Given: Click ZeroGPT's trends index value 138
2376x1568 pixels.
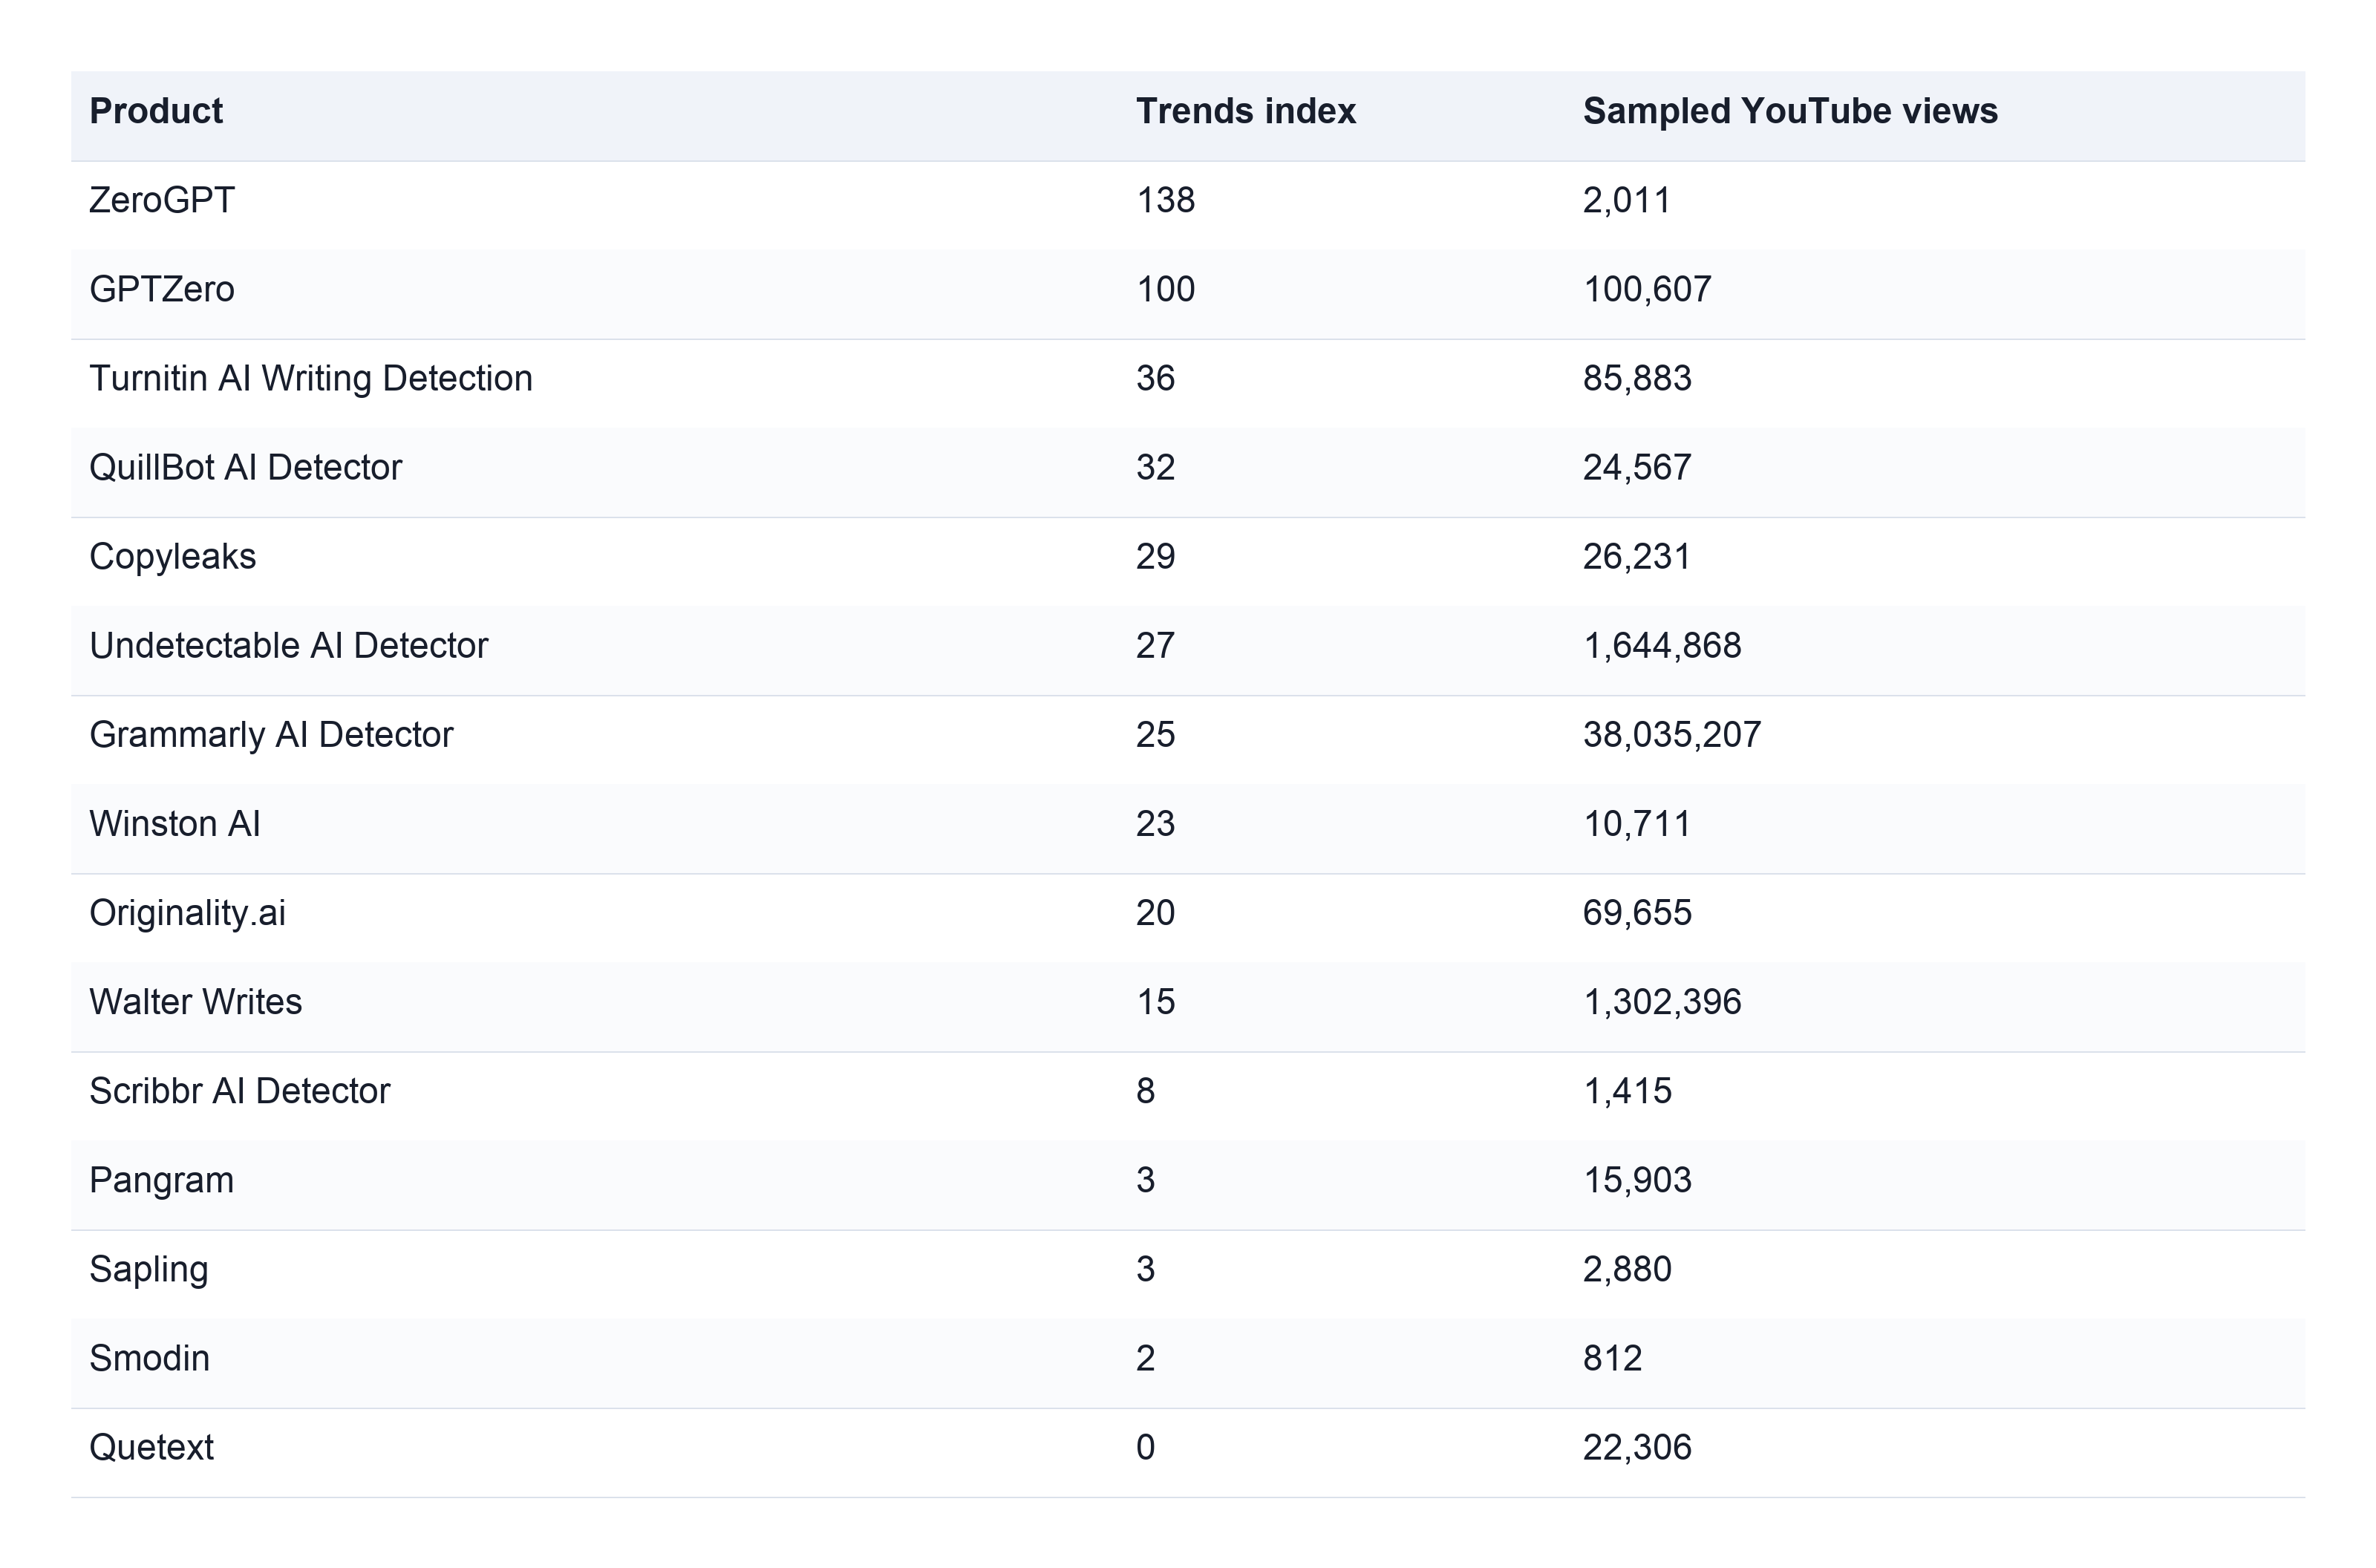Looking at the screenshot, I should pos(1165,200).
